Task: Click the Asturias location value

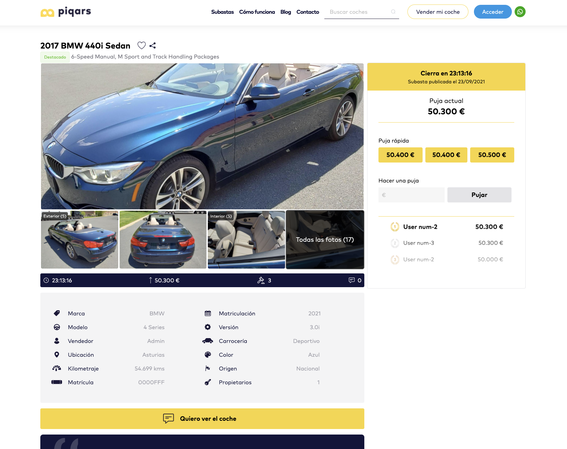Action: pos(153,355)
